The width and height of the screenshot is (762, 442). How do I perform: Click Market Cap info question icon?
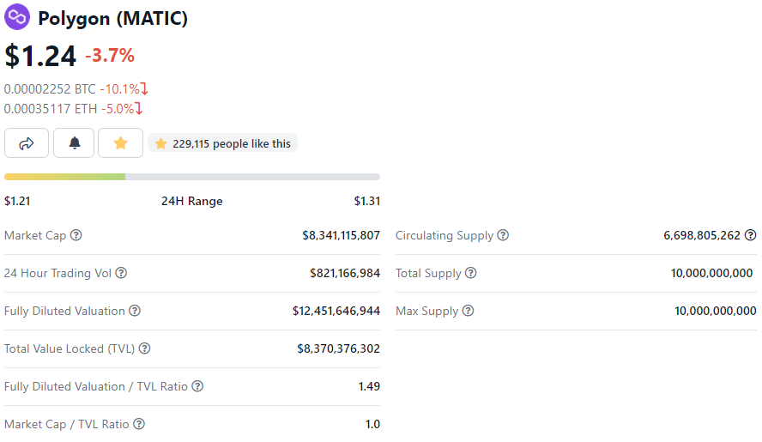coord(76,235)
